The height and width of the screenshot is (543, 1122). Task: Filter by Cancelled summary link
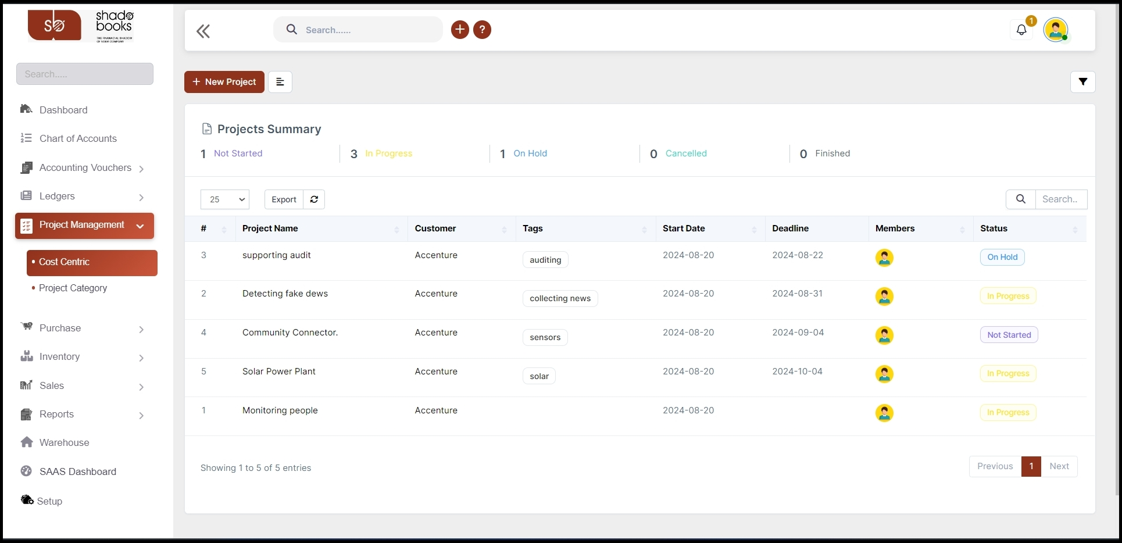click(686, 153)
